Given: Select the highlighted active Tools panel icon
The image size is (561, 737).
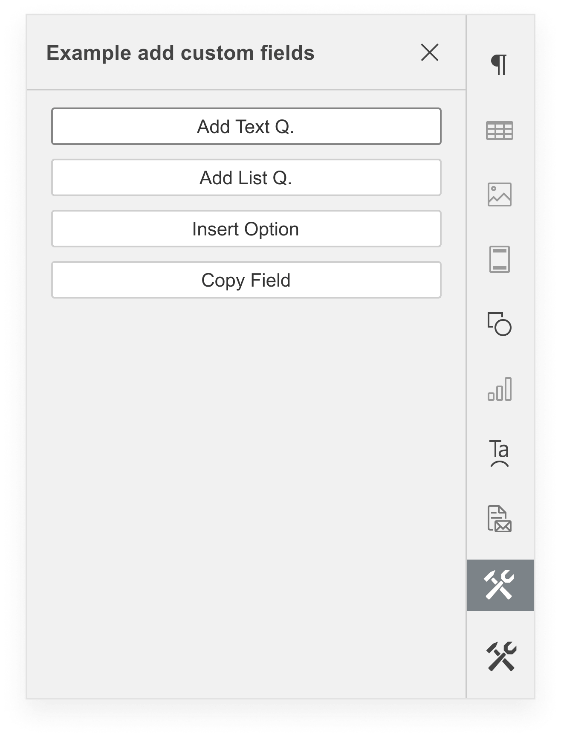Looking at the screenshot, I should point(501,585).
